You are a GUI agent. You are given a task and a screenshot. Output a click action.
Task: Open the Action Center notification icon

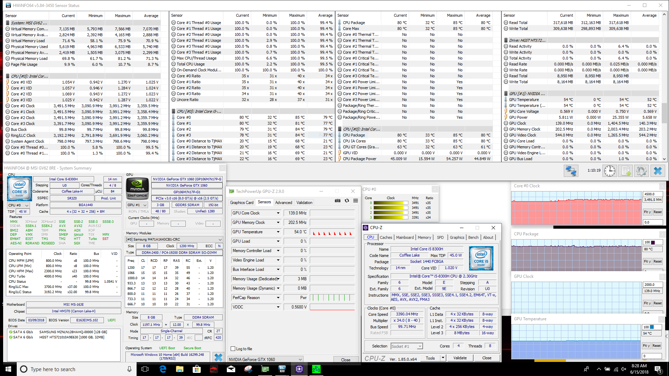(658, 369)
